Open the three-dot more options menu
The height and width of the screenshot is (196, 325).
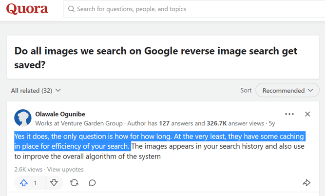click(289, 114)
